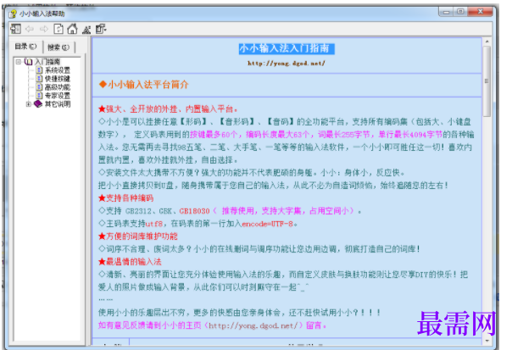Open the 高级功能 topic
This screenshot has height=350, width=512.
coord(58,87)
